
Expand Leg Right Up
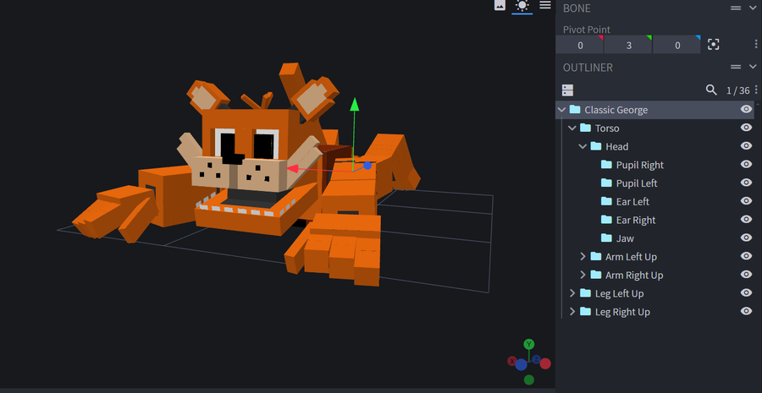click(572, 312)
